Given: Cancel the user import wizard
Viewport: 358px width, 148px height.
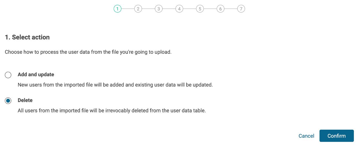Looking at the screenshot, I should click(306, 136).
